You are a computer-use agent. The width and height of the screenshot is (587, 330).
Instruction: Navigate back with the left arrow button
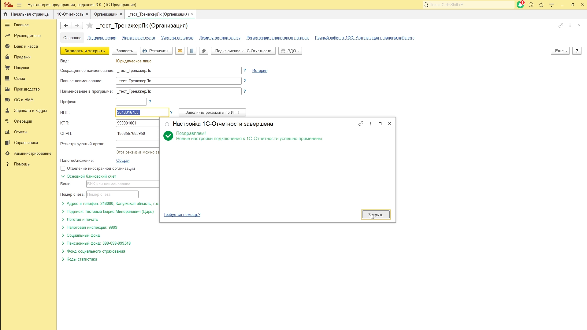coord(66,26)
